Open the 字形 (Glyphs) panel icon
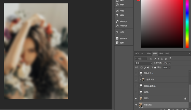 [117, 32]
